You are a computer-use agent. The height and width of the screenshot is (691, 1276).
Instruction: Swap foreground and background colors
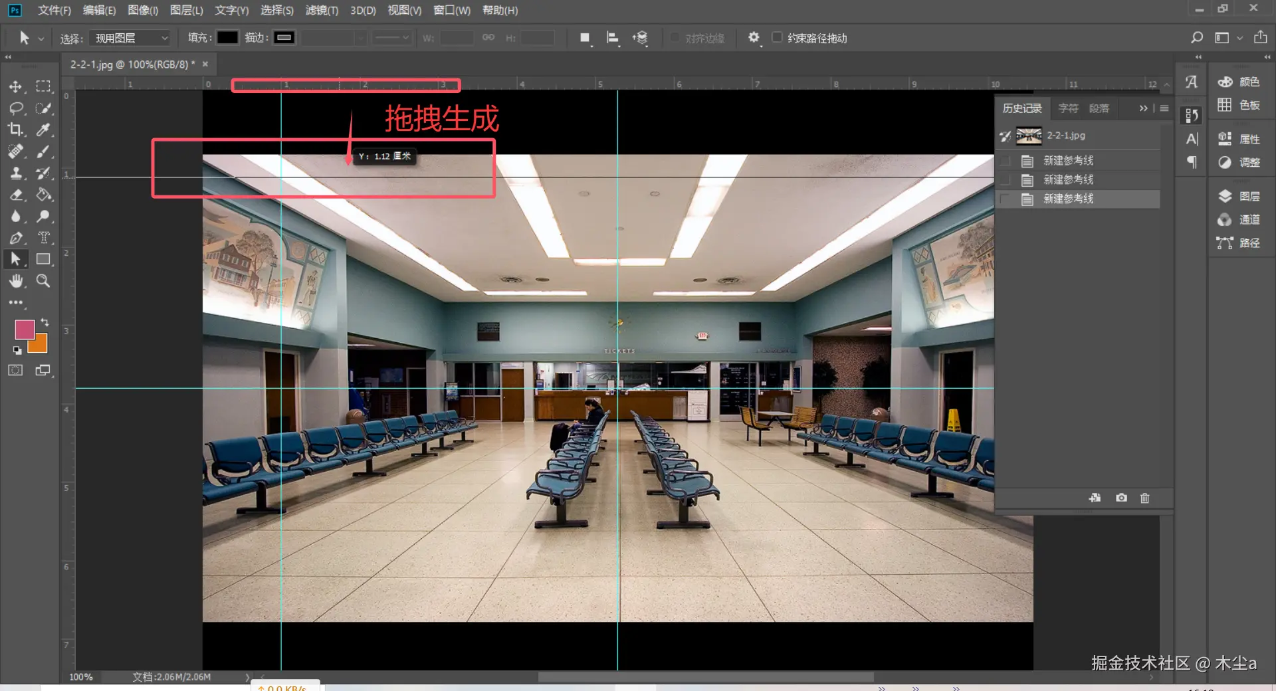45,322
